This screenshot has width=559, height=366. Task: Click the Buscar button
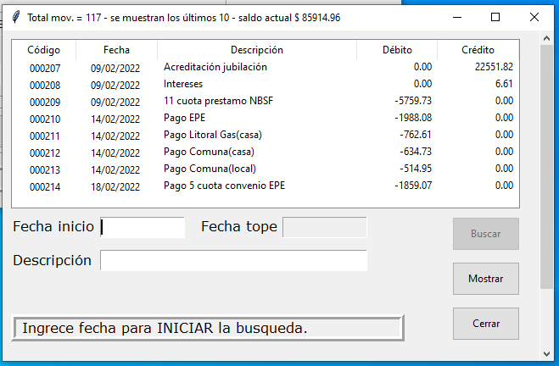pyautogui.click(x=485, y=234)
